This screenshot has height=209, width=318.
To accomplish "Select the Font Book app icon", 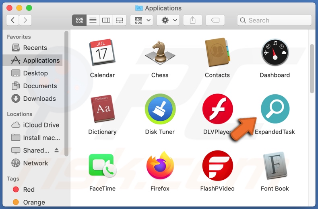I will [x=275, y=166].
